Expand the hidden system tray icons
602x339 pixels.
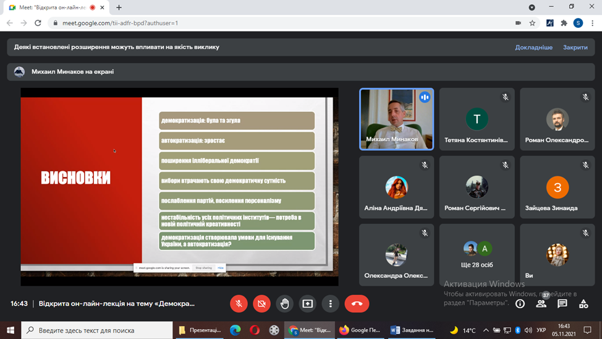point(486,330)
